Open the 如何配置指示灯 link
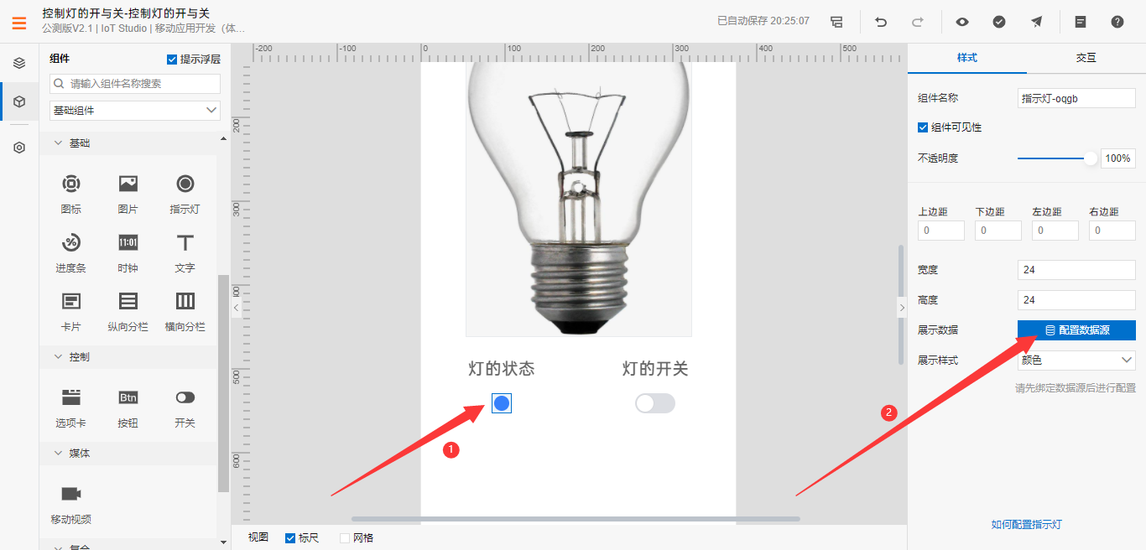Screen dimensions: 1146x550 pos(1027,525)
